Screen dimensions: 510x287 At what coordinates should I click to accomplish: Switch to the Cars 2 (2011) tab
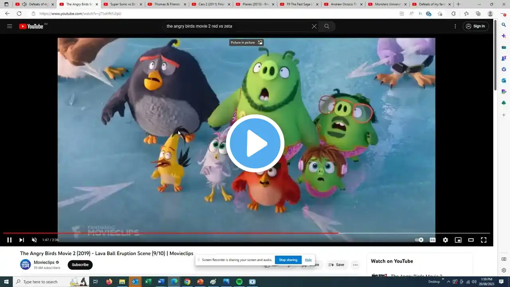pos(211,4)
